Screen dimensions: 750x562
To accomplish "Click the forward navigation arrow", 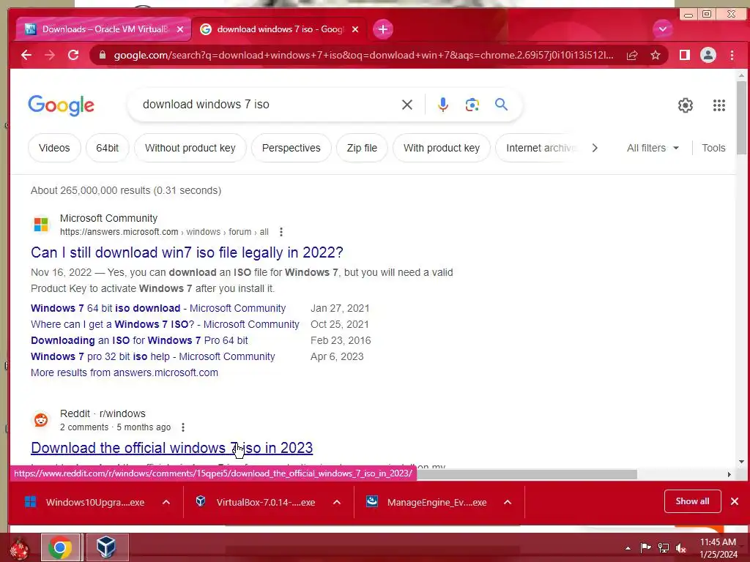I will (x=50, y=55).
